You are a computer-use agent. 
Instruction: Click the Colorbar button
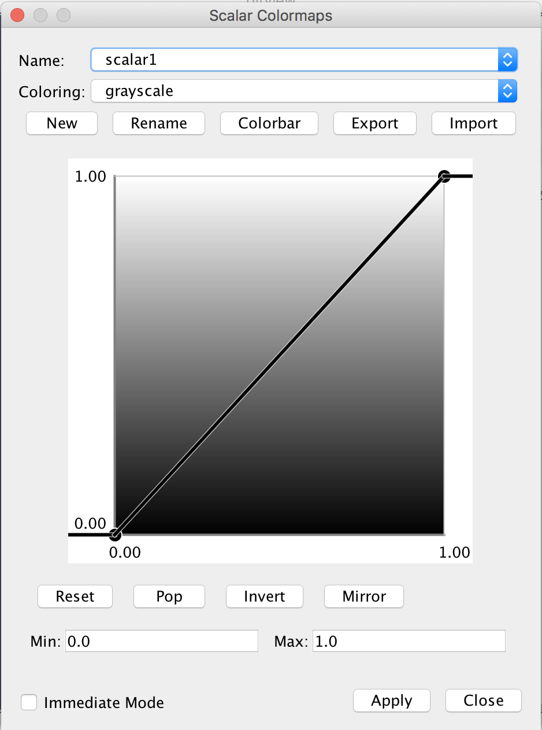pos(269,123)
